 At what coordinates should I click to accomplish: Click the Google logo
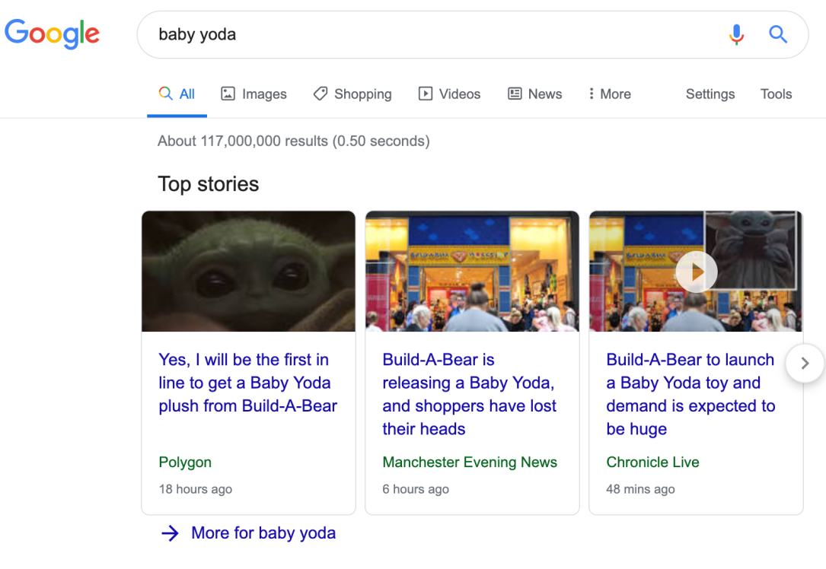52,33
